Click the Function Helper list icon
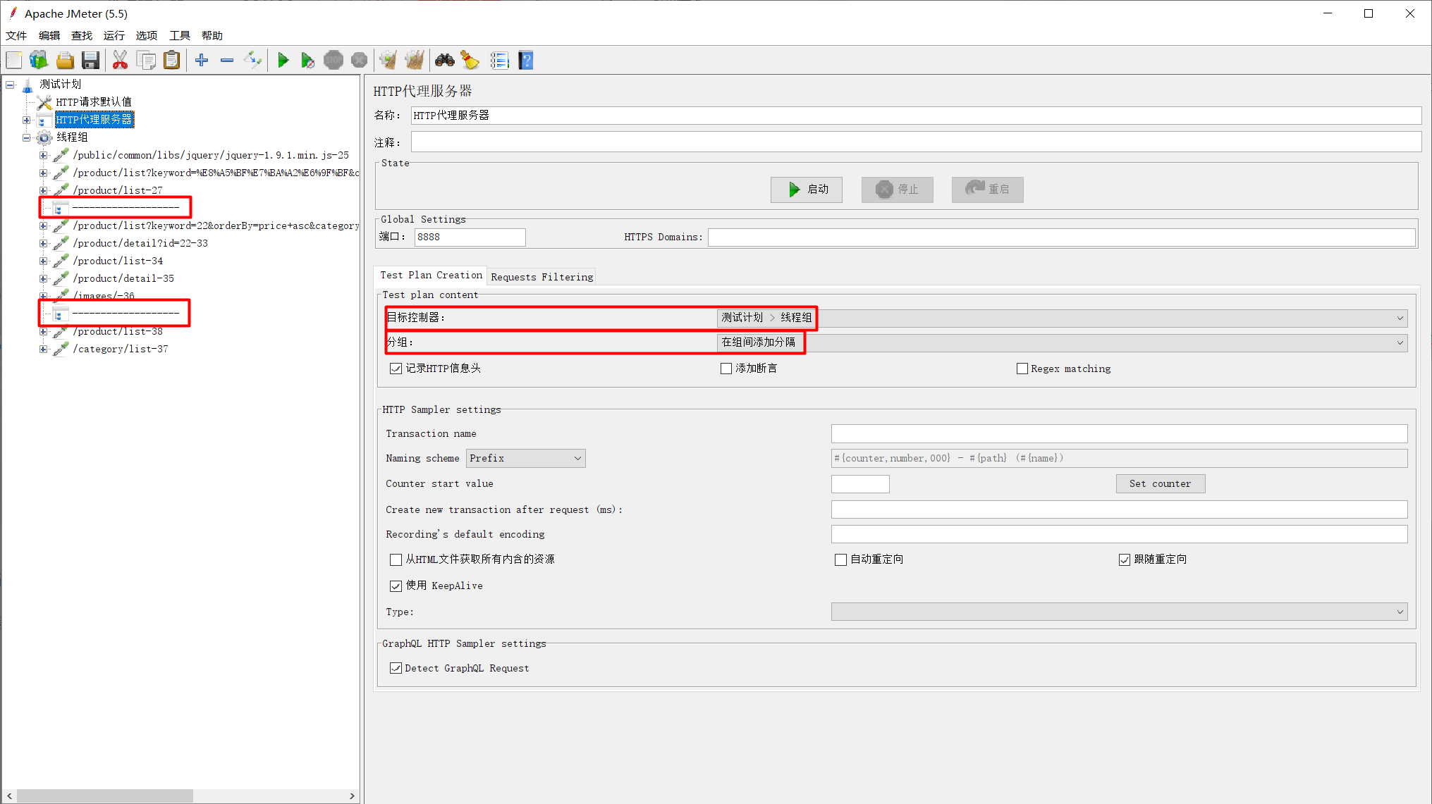Viewport: 1432px width, 804px height. point(500,61)
